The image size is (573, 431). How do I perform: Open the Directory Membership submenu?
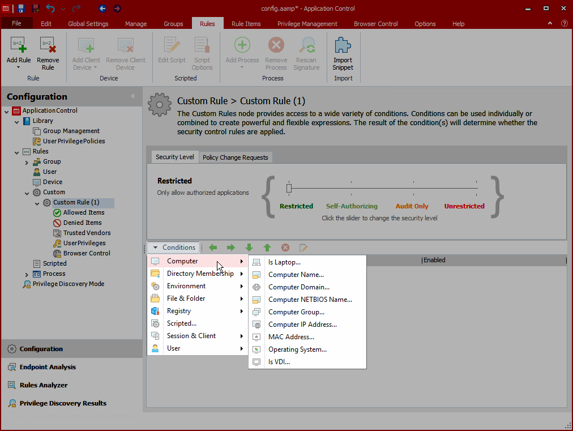tap(200, 274)
